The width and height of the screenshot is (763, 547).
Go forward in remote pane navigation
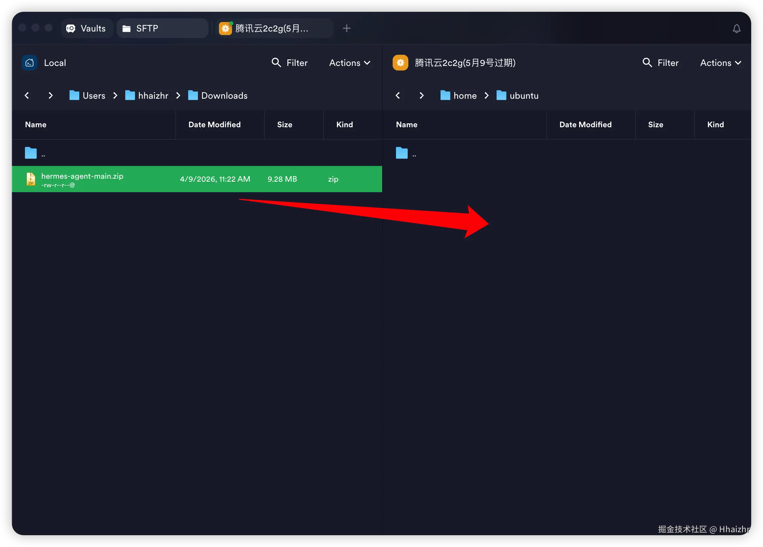tap(421, 96)
